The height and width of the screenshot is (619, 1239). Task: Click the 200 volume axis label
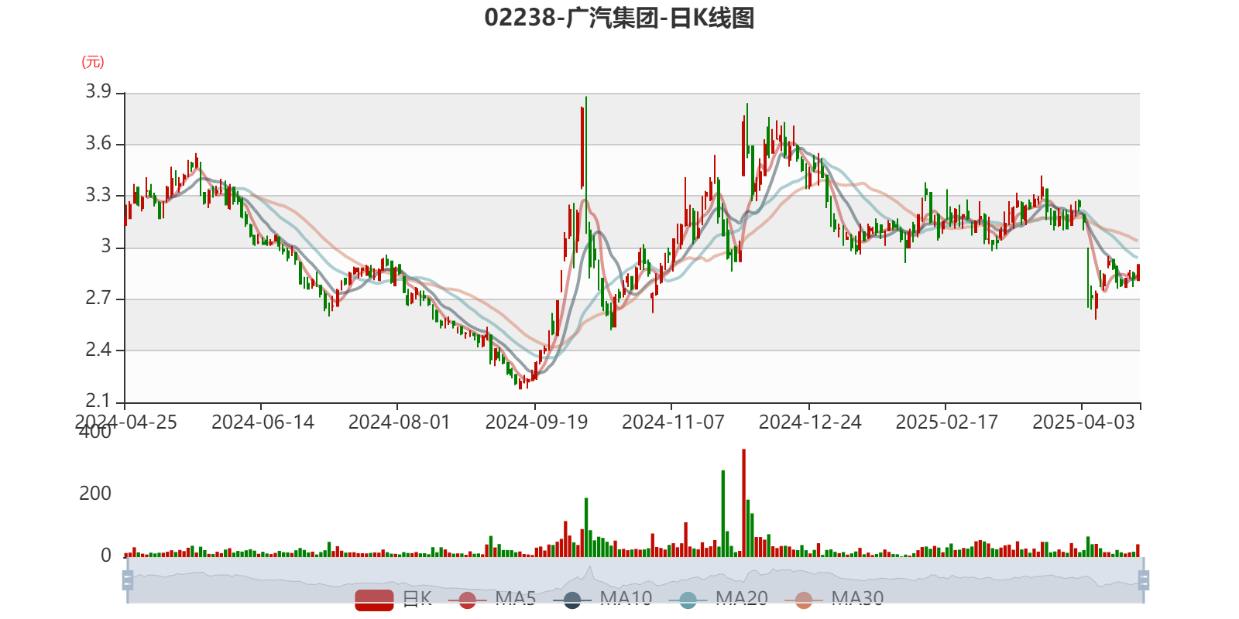(x=95, y=493)
